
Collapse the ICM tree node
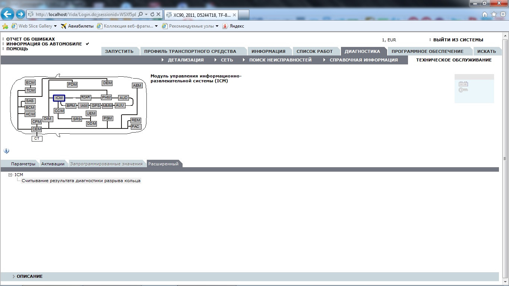10,175
